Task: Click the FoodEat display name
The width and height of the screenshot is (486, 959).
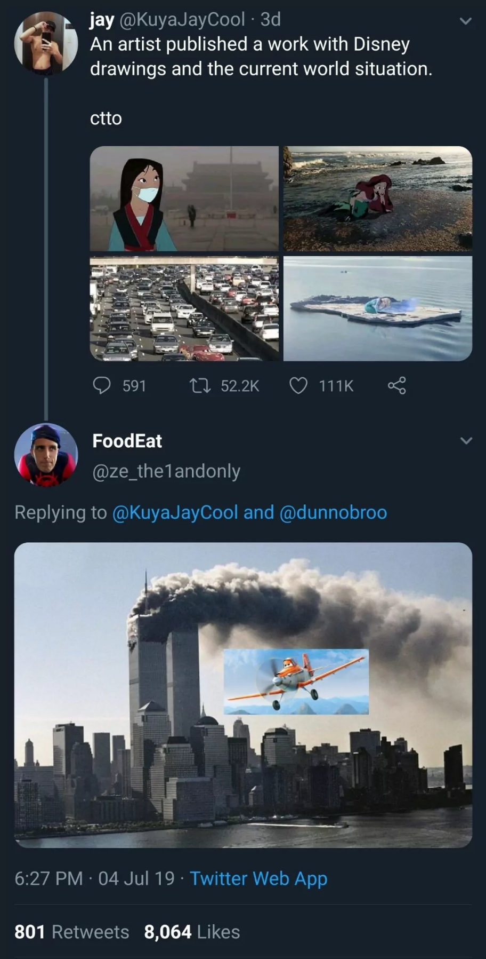Action: coord(127,441)
